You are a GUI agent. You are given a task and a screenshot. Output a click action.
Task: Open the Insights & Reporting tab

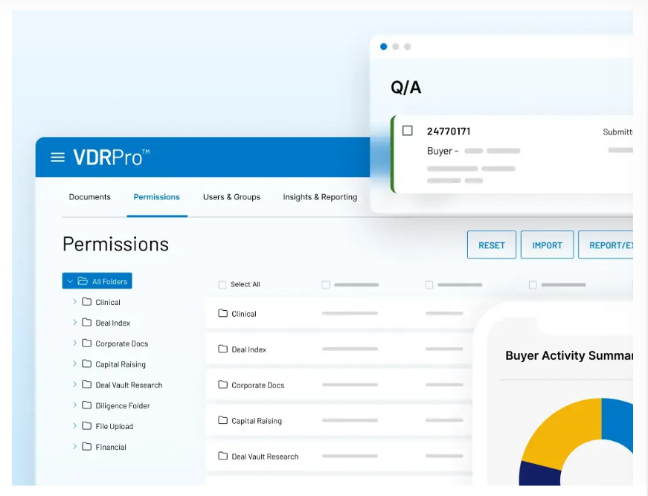coord(320,197)
